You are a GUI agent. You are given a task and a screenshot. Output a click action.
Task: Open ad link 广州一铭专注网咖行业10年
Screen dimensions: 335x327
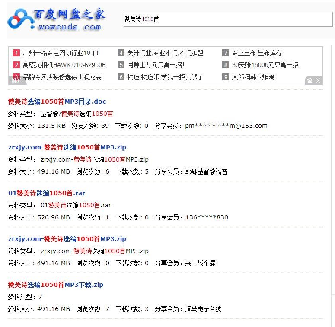(x=61, y=53)
